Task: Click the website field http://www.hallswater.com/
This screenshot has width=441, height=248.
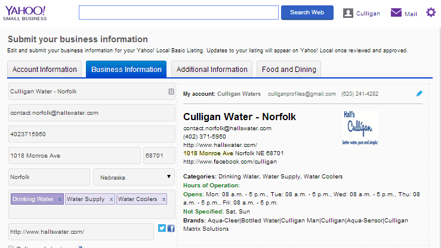Action: point(81,232)
